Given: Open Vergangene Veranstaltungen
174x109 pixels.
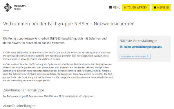Looking at the screenshot, I should (135, 56).
